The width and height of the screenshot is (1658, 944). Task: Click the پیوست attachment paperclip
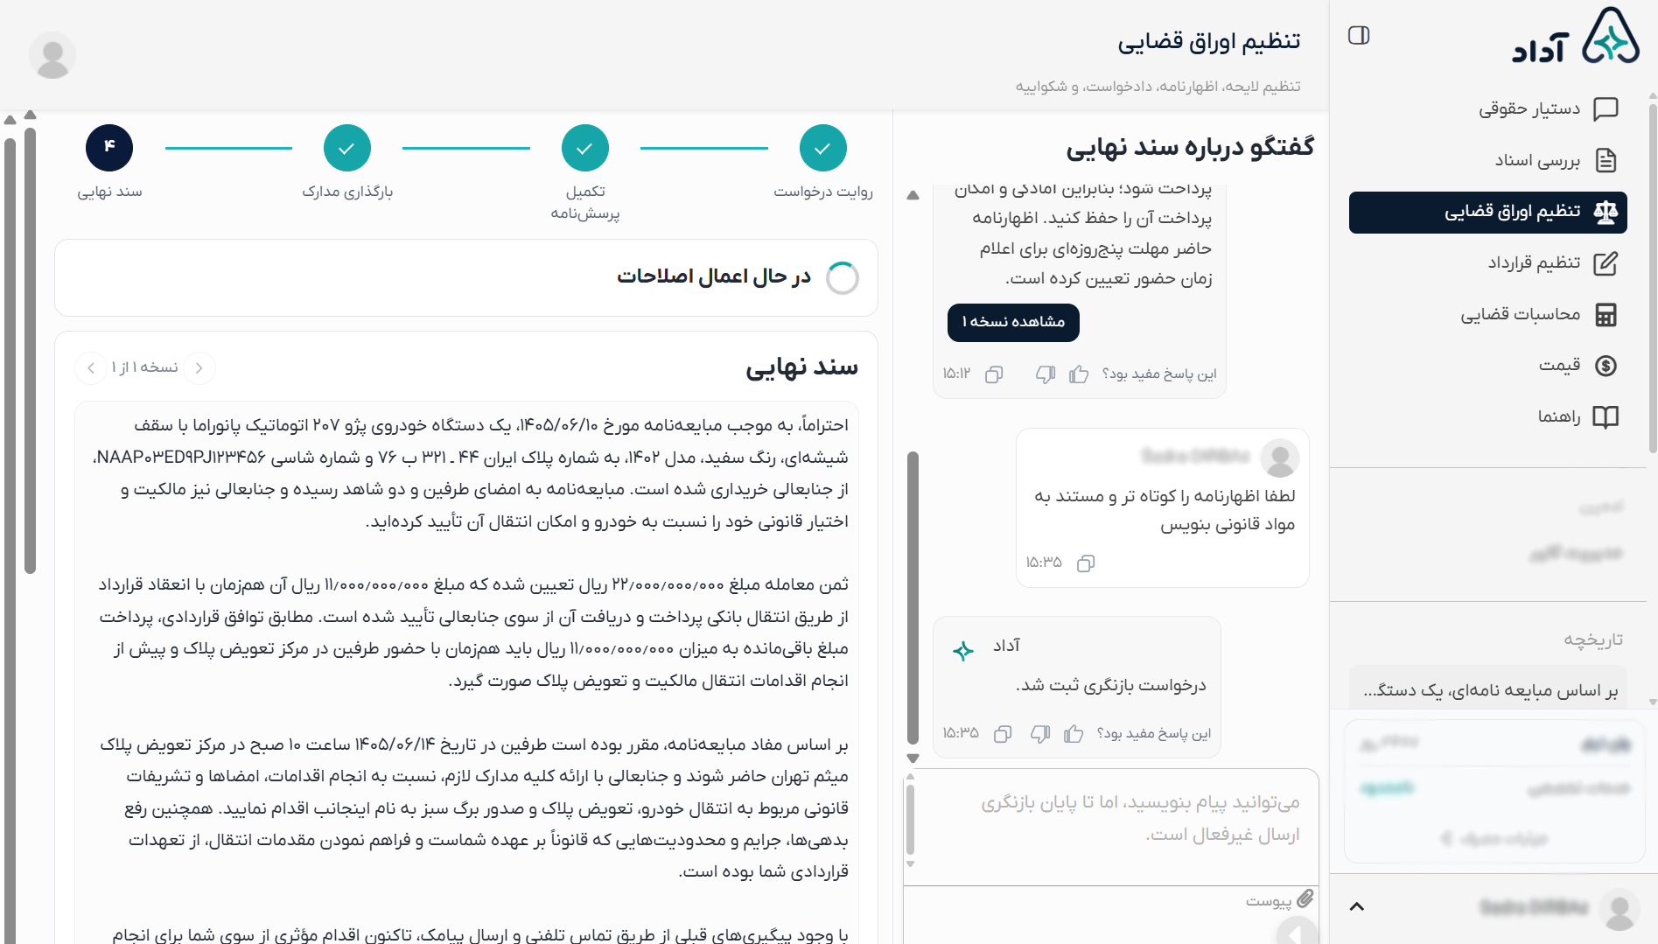(x=1305, y=899)
